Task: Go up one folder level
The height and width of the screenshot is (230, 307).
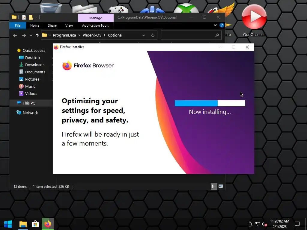Action: click(x=37, y=35)
